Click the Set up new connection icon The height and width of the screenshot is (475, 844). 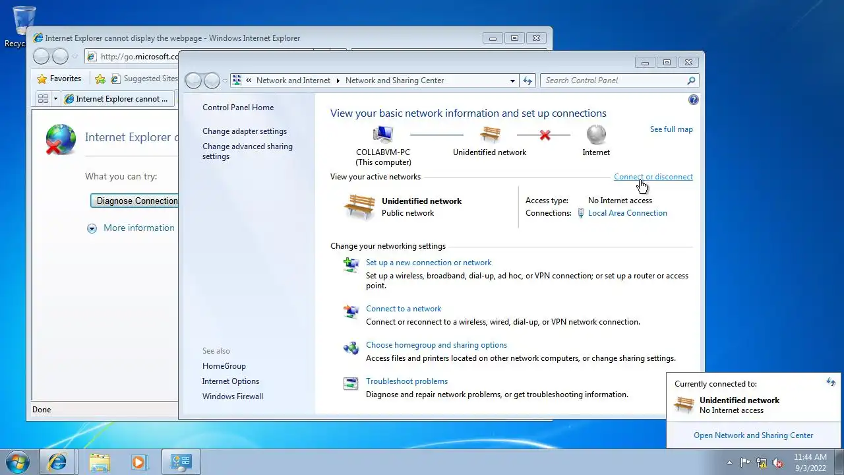click(351, 265)
